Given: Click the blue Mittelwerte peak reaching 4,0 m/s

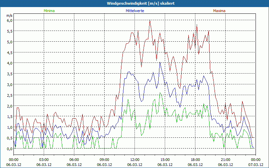Looking at the screenshot, I should click(160, 62).
